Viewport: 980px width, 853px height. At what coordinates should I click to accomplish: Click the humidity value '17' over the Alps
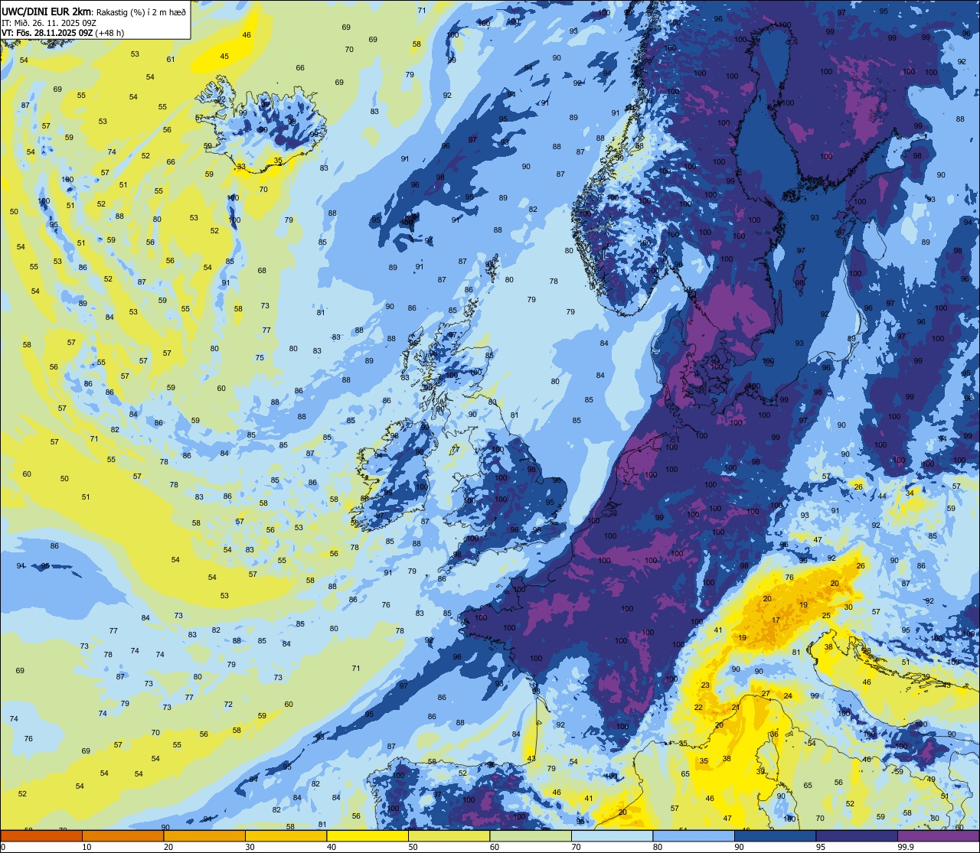tap(776, 620)
